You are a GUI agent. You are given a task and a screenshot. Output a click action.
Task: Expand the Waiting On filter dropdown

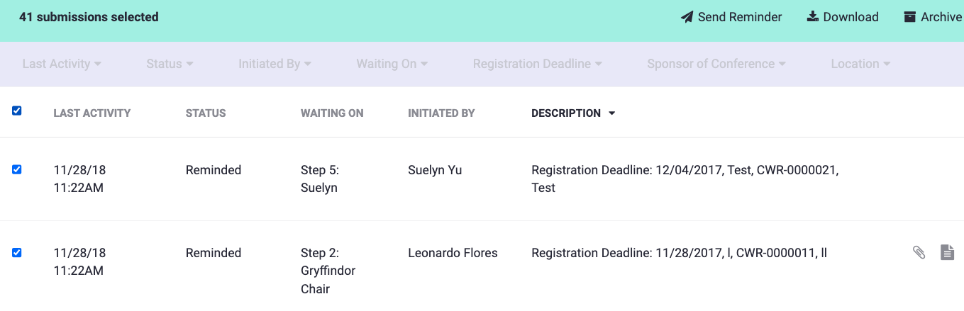(x=392, y=64)
